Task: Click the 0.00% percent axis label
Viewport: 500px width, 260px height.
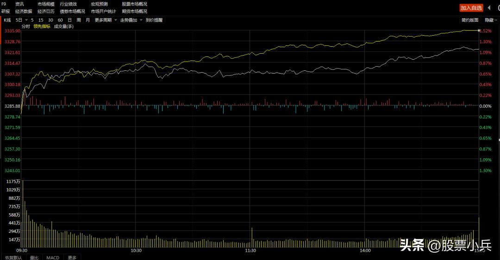Action: coord(486,106)
